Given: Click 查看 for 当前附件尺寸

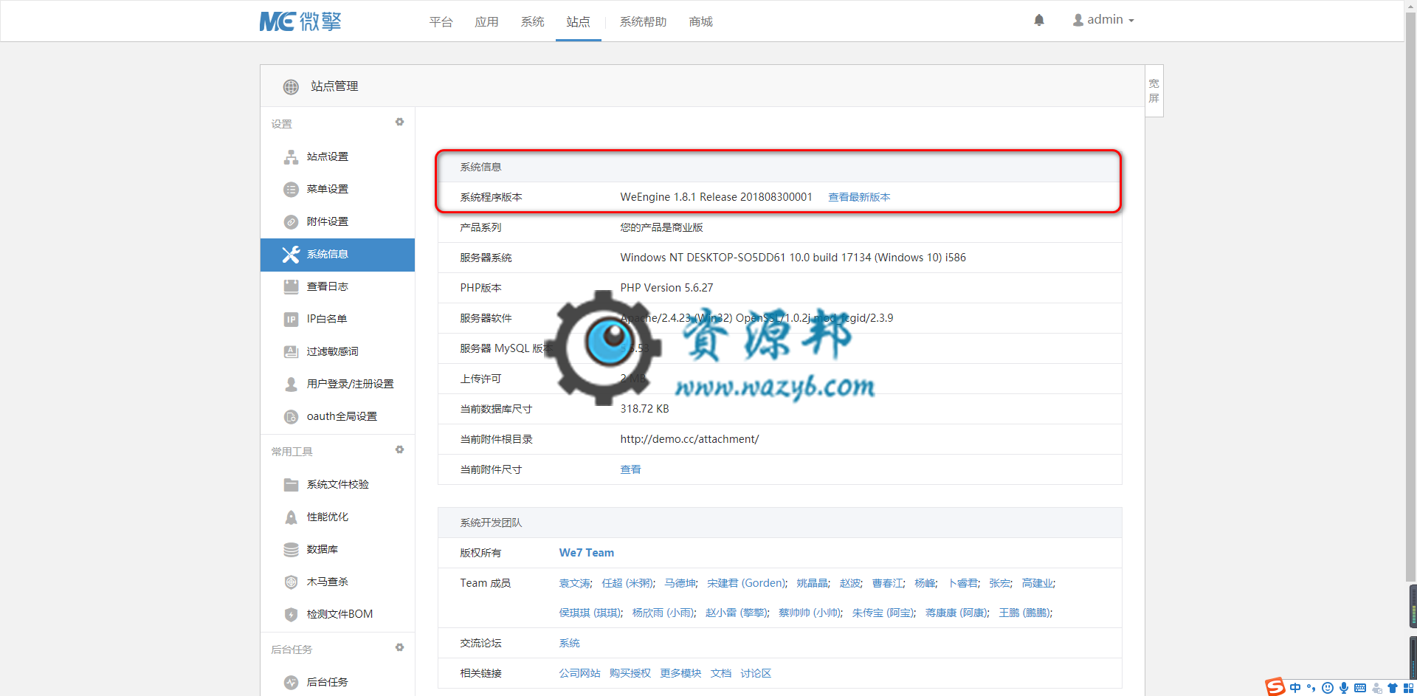Looking at the screenshot, I should point(631,469).
